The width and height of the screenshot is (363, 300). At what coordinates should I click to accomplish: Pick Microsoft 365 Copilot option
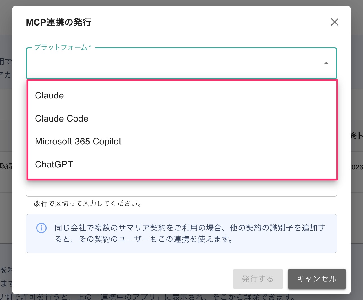tap(182, 142)
